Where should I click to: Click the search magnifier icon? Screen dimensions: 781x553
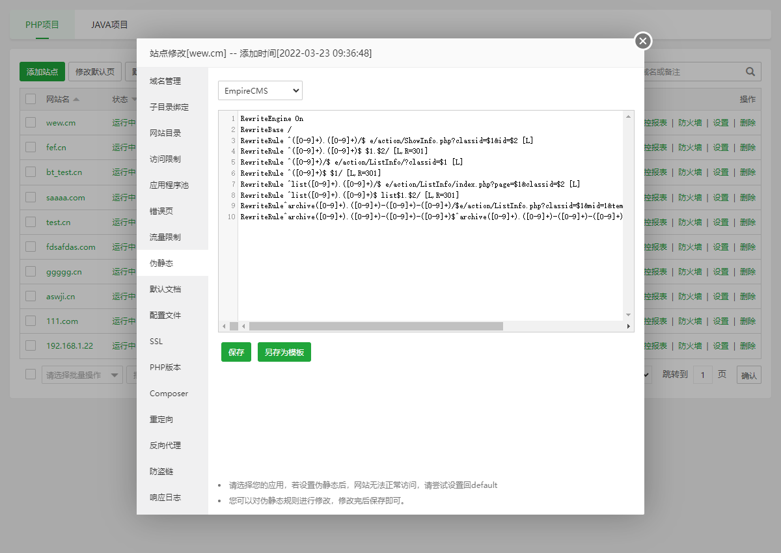(x=750, y=72)
